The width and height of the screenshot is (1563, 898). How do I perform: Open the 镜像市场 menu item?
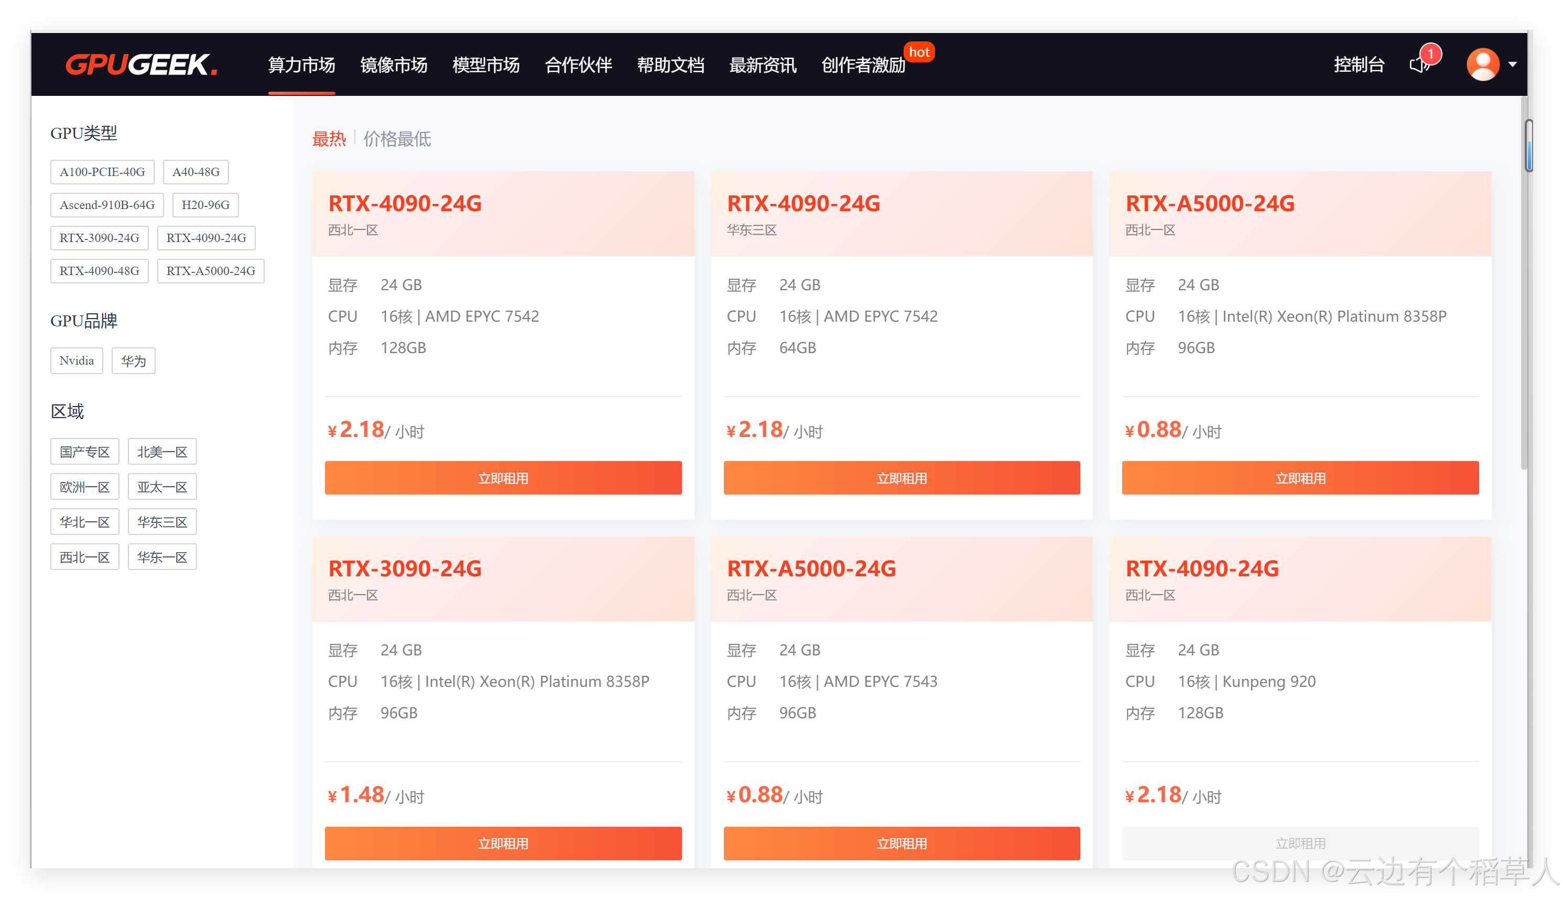pos(394,65)
